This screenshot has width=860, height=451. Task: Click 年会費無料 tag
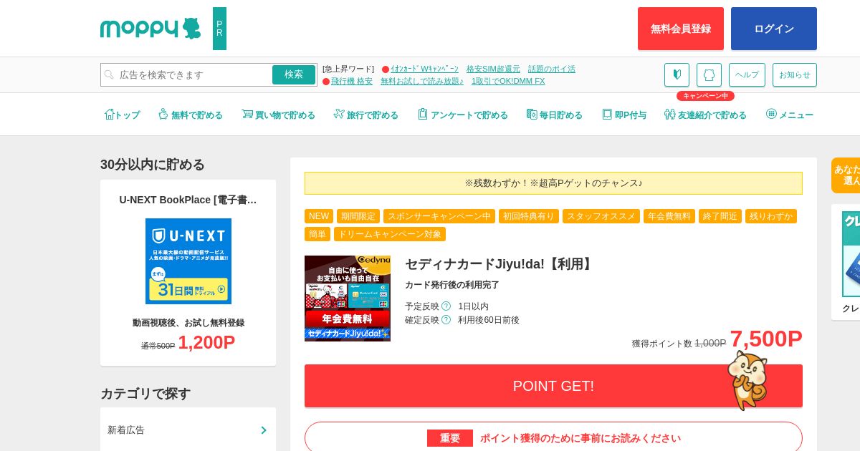(x=669, y=216)
